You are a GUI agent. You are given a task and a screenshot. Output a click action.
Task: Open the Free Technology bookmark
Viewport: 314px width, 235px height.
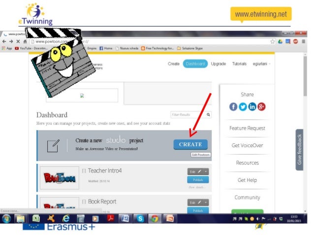pos(157,48)
